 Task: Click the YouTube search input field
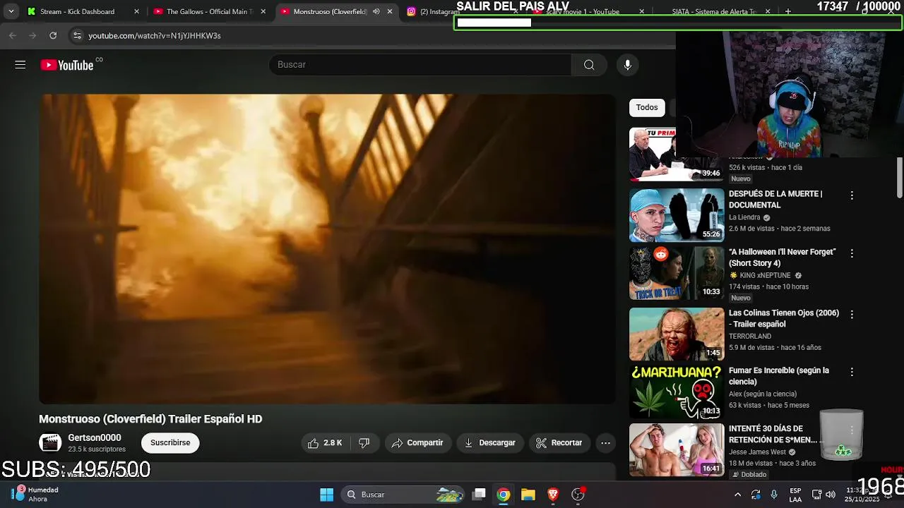pos(420,65)
